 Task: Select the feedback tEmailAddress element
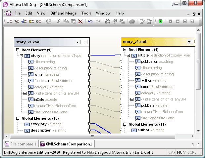51,81
